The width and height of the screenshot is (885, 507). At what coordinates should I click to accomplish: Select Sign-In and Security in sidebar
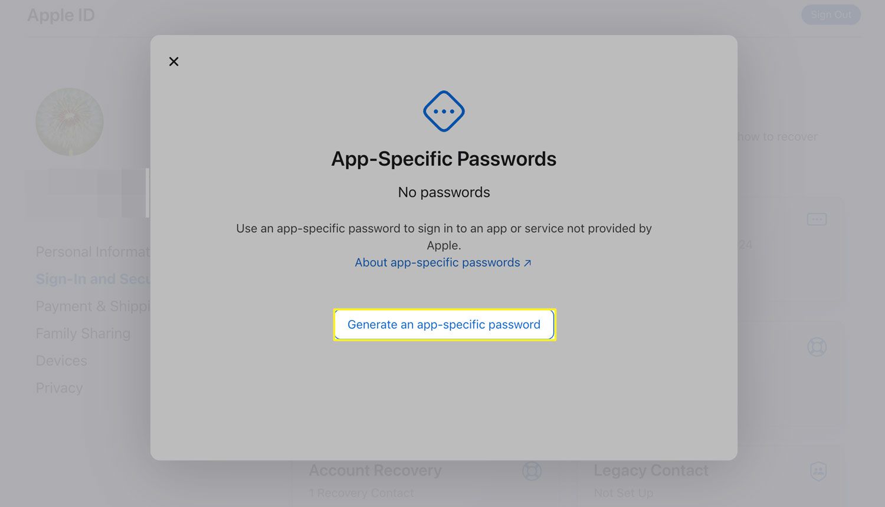coord(93,279)
